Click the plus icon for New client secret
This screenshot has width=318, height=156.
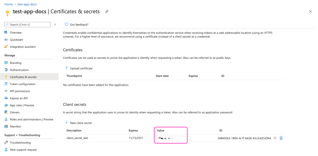pyautogui.click(x=66, y=123)
